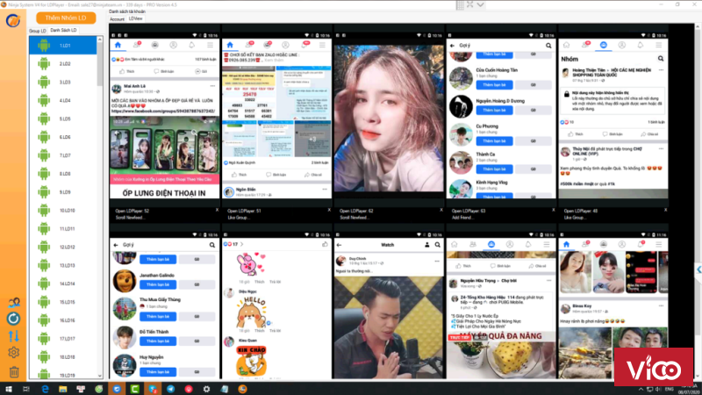702x395 pixels.
Task: Open three-dot menu on Mai Anh Lê post
Action: (212, 86)
